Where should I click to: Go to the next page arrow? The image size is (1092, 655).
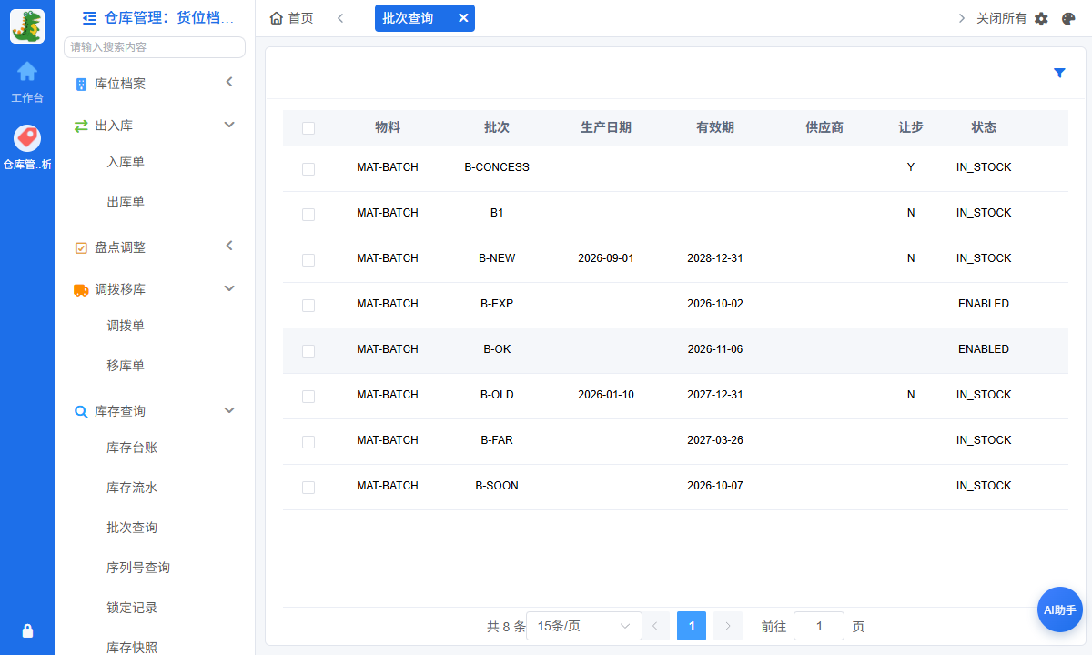[x=727, y=626]
